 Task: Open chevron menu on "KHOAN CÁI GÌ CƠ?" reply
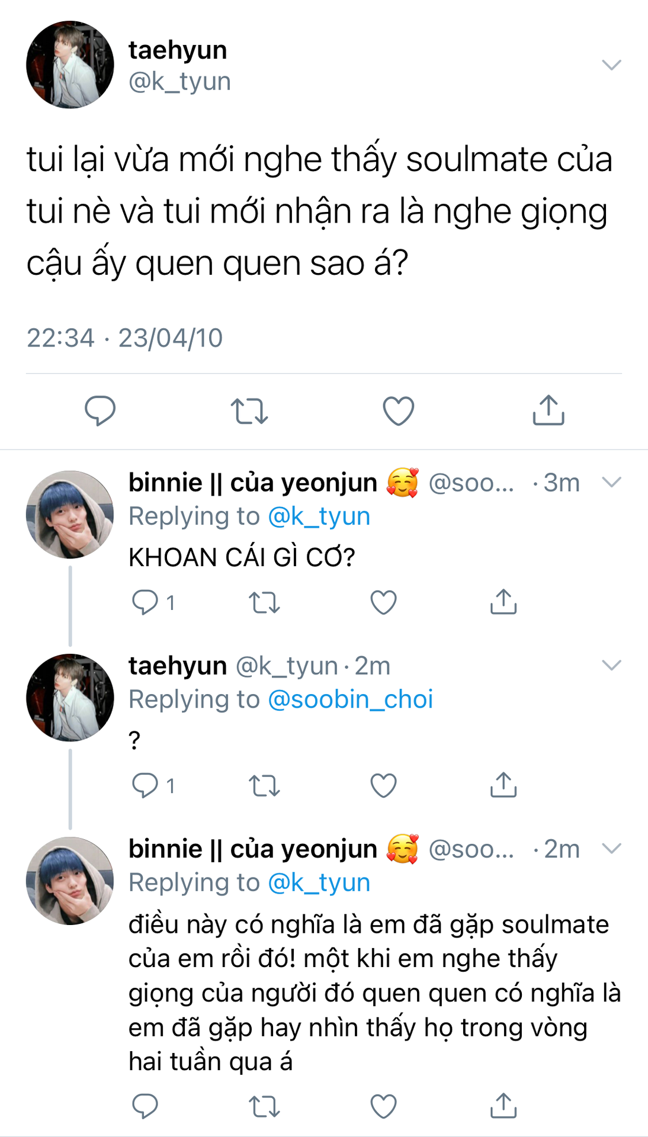[x=611, y=482]
